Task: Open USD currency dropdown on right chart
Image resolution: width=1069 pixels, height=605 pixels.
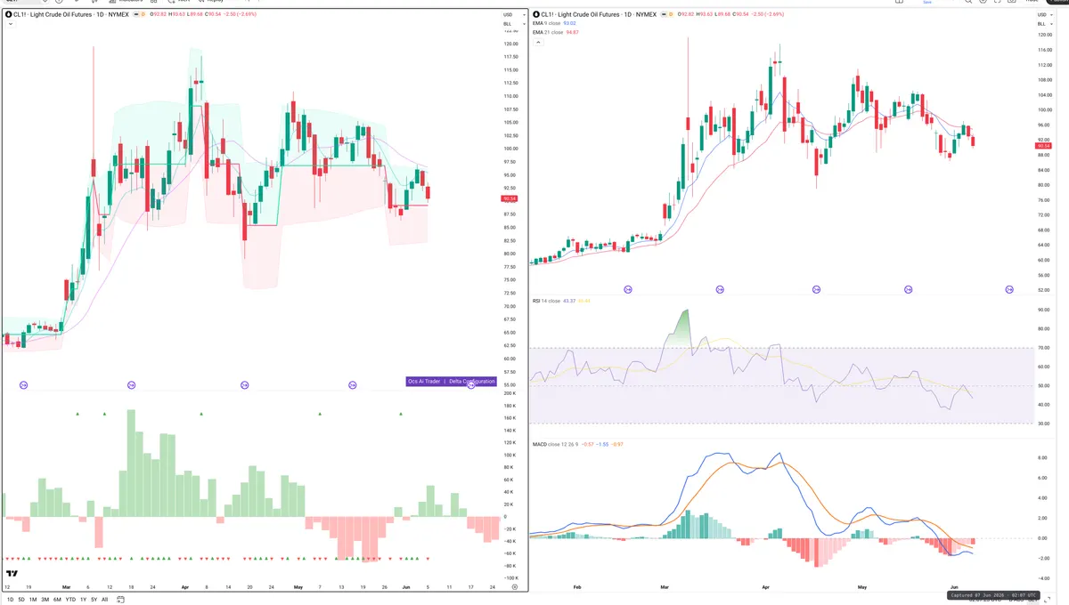Action: click(1043, 15)
